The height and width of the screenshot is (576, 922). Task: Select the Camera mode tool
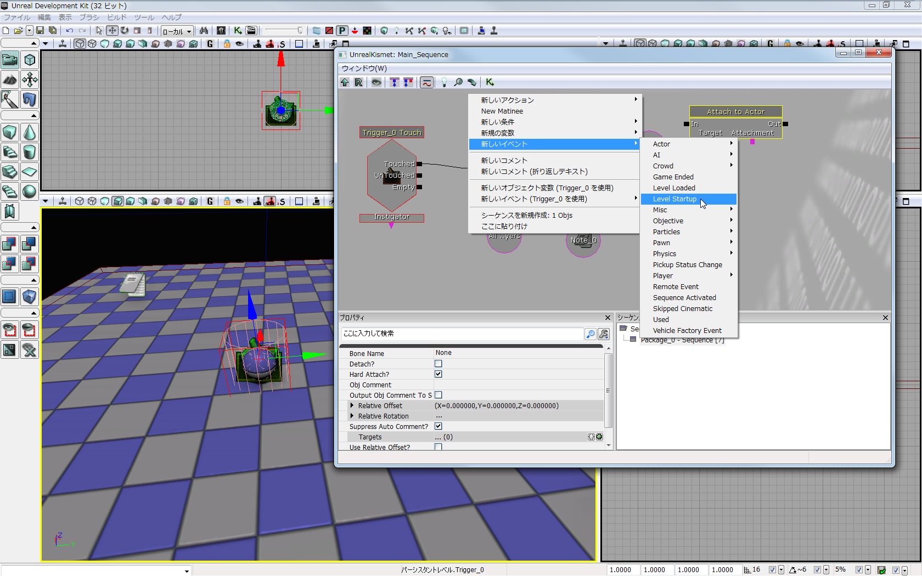pyautogui.click(x=10, y=60)
